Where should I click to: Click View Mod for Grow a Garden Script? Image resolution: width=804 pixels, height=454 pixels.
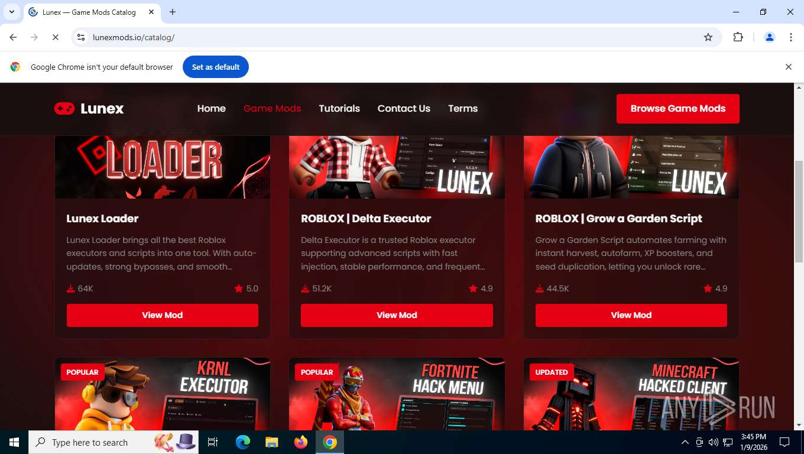pyautogui.click(x=631, y=315)
